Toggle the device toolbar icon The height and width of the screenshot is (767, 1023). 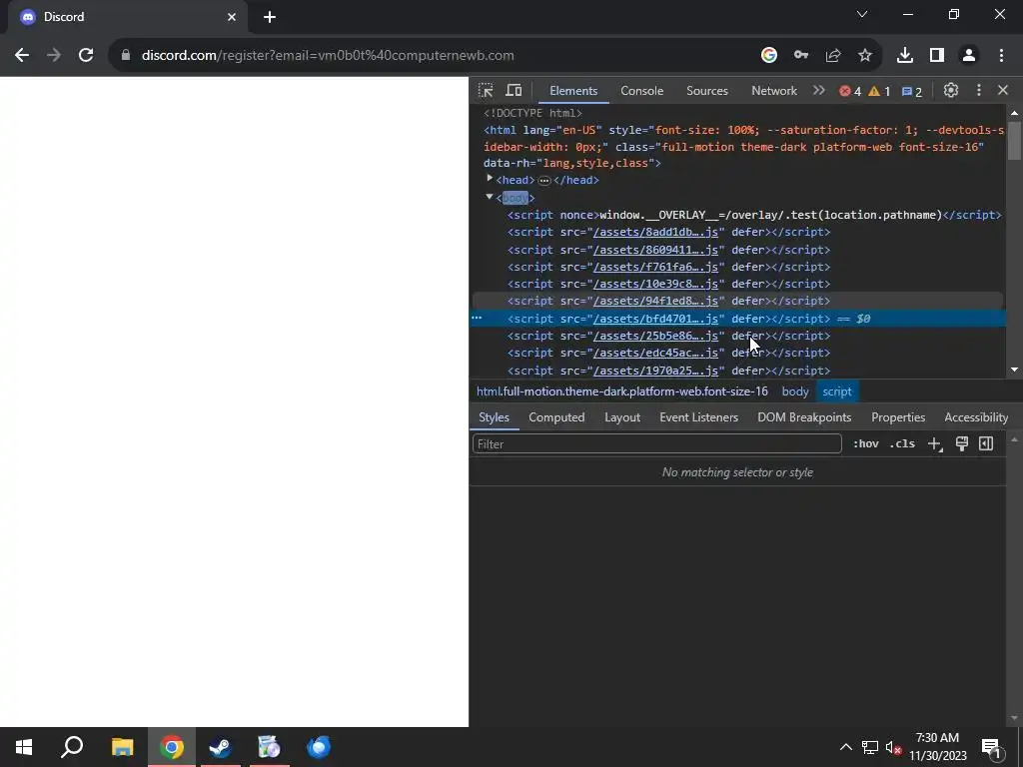point(514,91)
